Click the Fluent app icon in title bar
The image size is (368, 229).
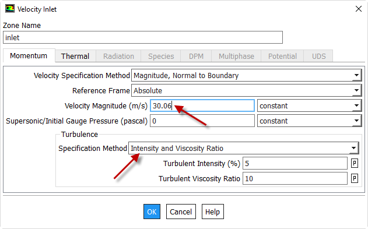pyautogui.click(x=9, y=9)
